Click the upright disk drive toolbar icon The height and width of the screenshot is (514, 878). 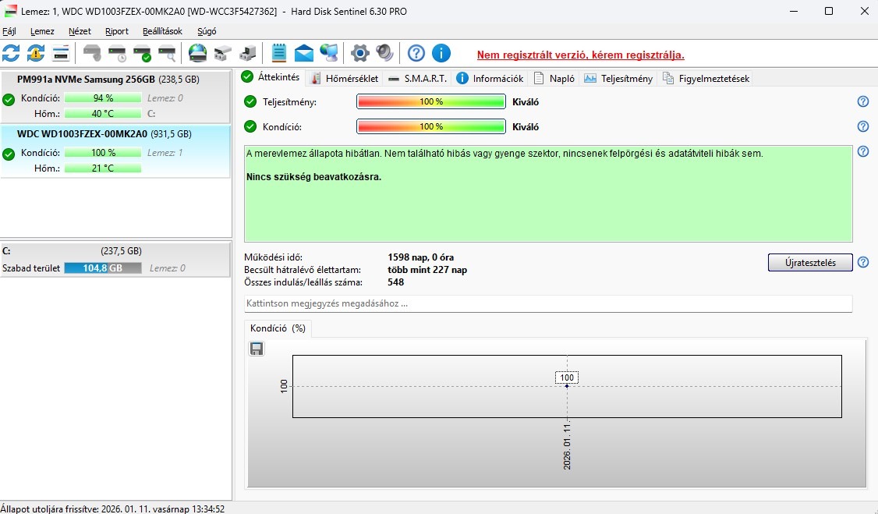click(247, 53)
